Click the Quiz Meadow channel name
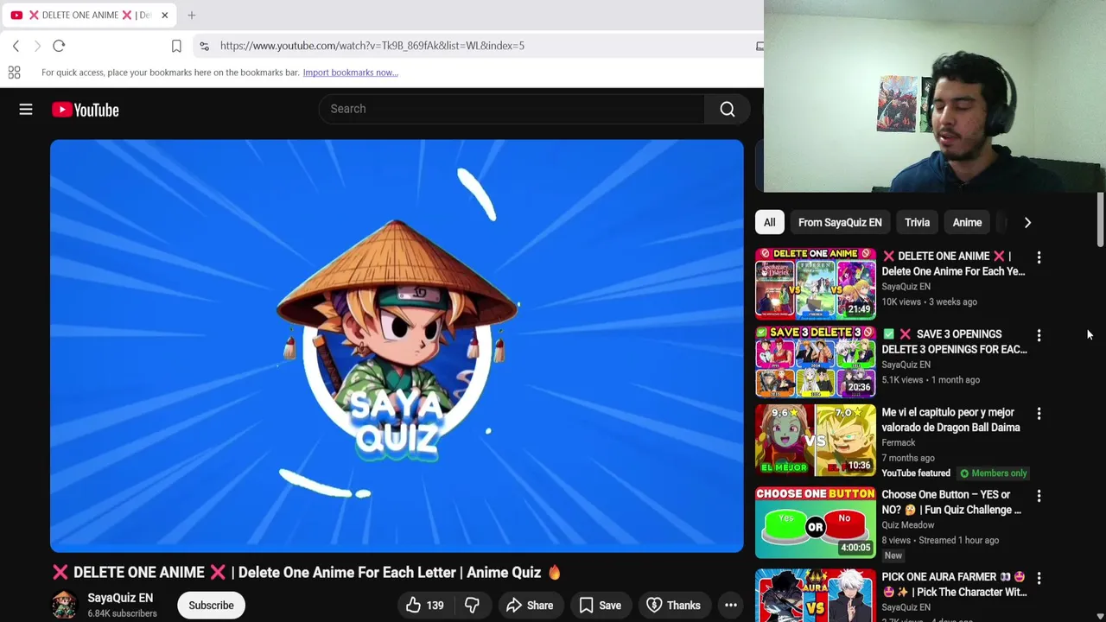This screenshot has height=622, width=1106. click(907, 524)
